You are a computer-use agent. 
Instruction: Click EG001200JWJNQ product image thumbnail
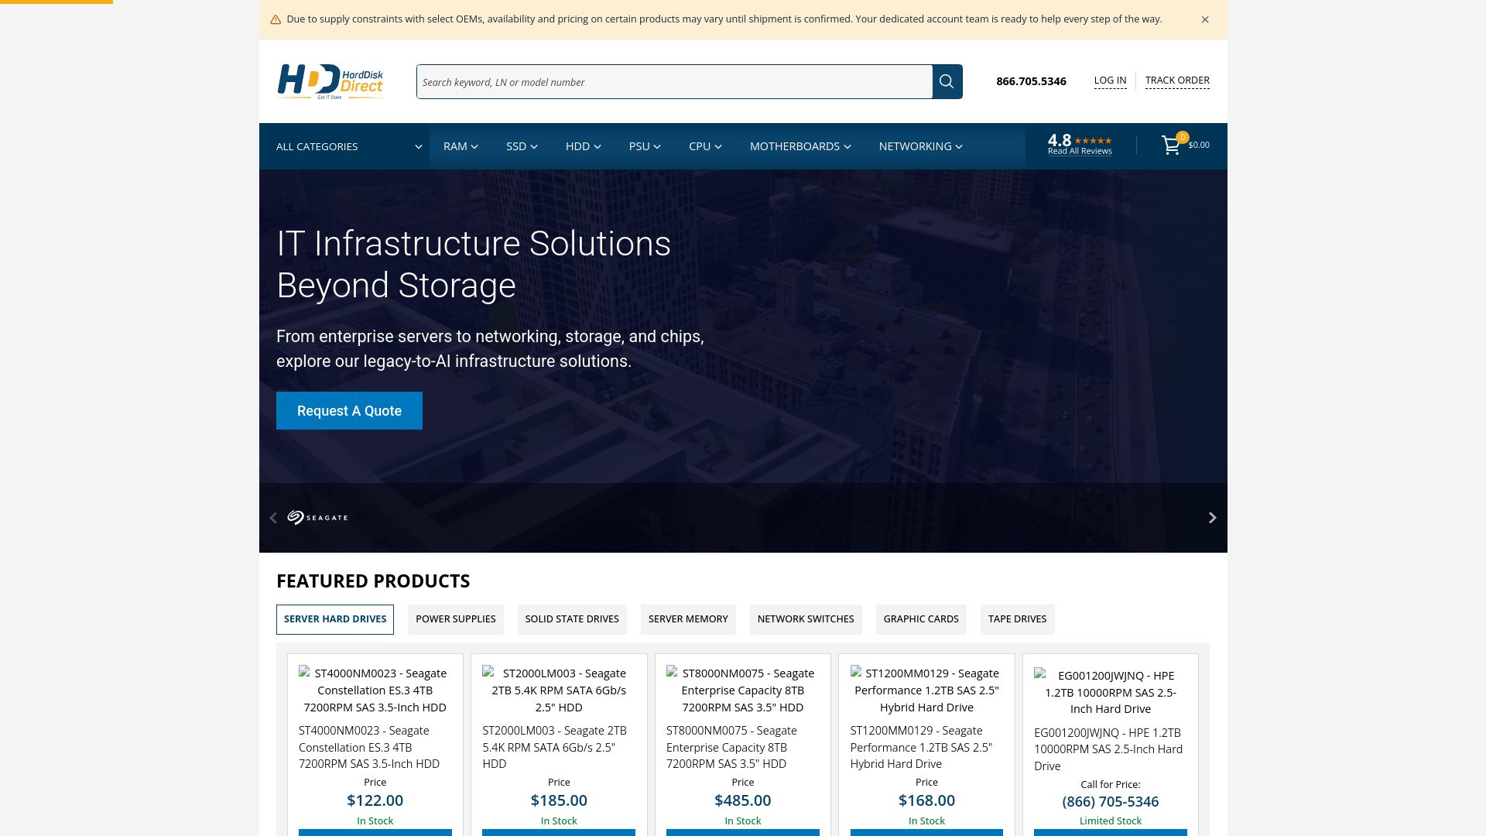(x=1111, y=692)
